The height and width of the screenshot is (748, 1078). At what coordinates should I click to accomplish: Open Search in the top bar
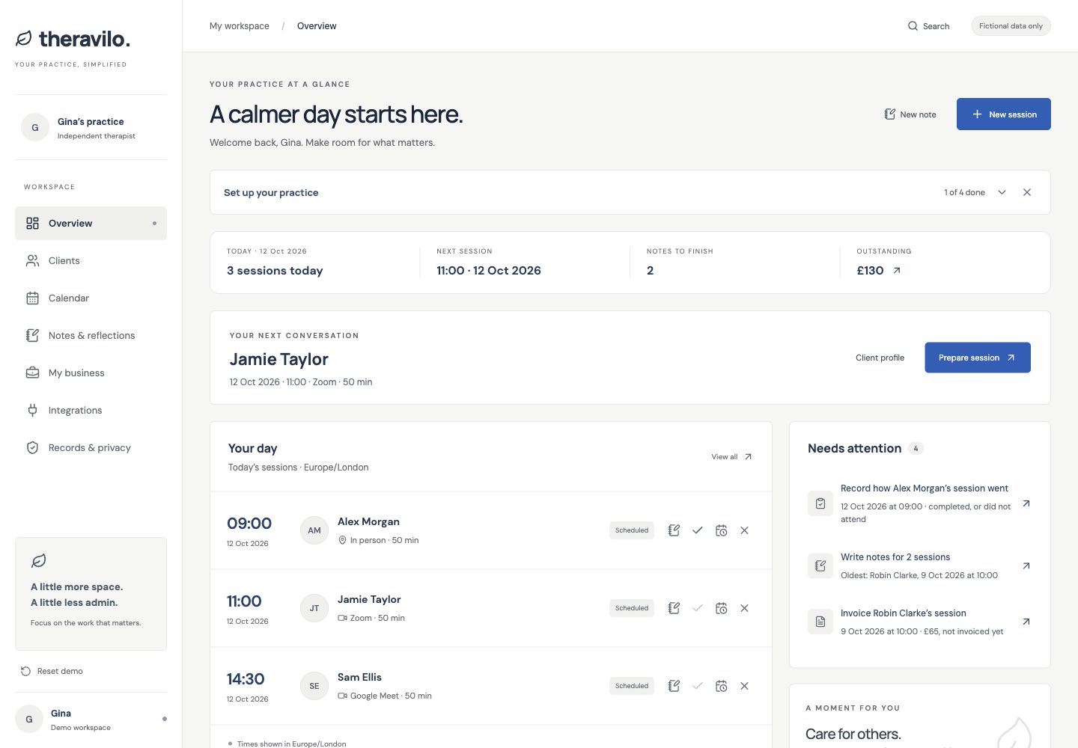(x=928, y=26)
